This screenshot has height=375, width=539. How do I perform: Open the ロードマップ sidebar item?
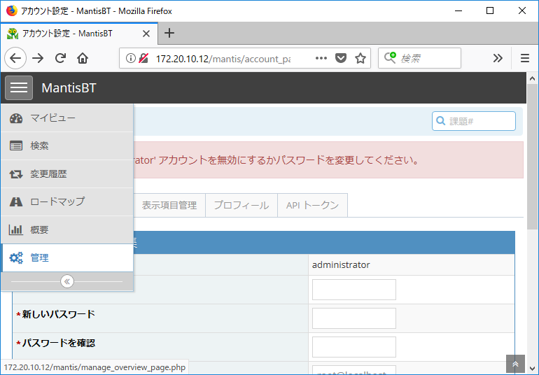[67, 201]
